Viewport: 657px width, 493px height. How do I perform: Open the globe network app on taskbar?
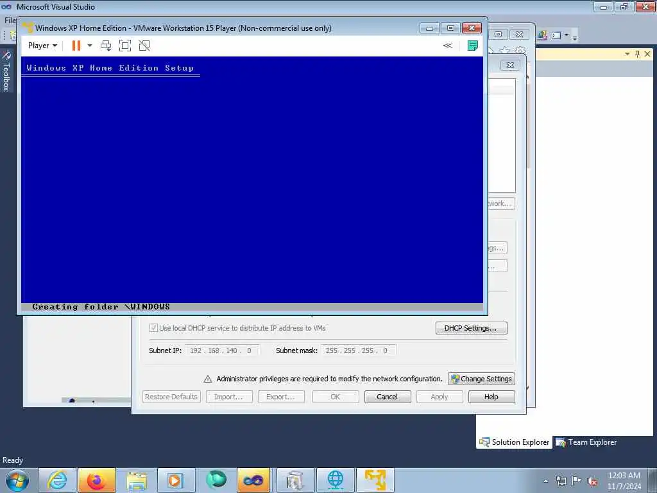click(335, 480)
